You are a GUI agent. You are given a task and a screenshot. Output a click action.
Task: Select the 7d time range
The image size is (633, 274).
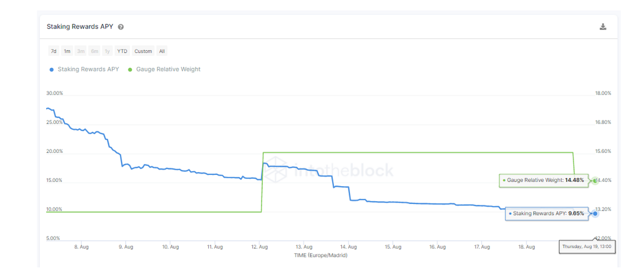(x=53, y=51)
